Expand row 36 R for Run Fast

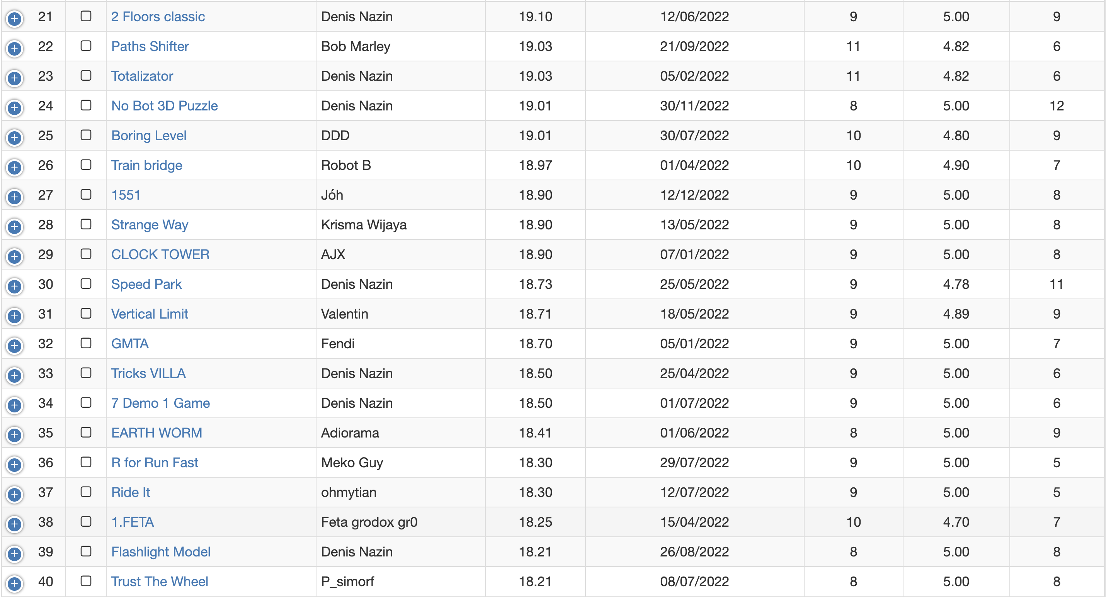click(x=15, y=465)
